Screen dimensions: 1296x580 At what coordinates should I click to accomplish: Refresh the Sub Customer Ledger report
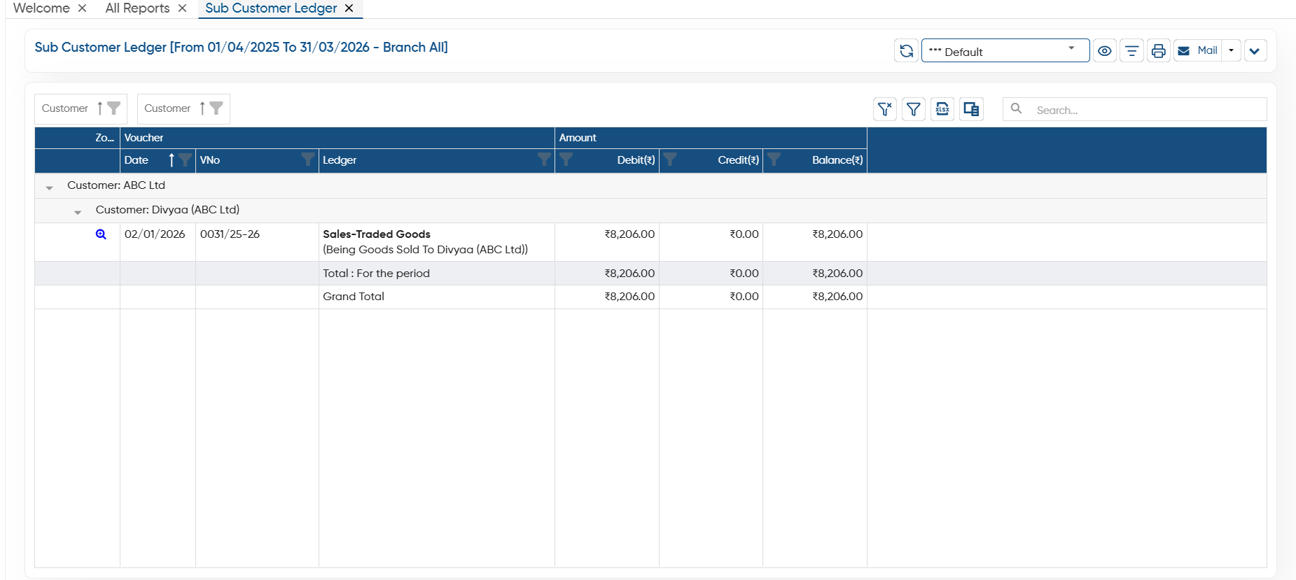[906, 50]
